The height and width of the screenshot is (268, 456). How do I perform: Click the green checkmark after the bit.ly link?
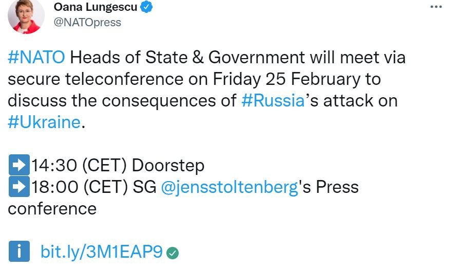173,253
